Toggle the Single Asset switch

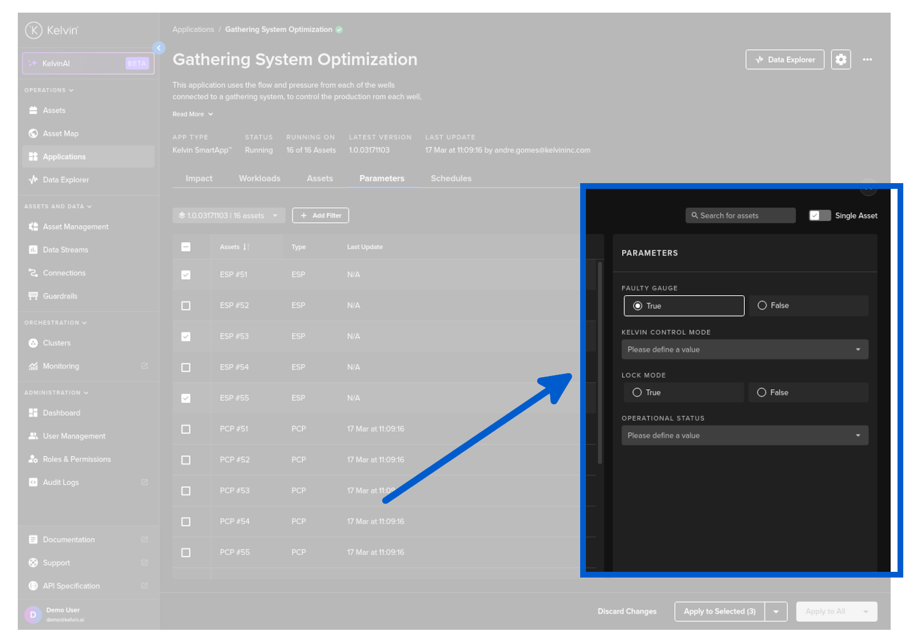coord(819,216)
